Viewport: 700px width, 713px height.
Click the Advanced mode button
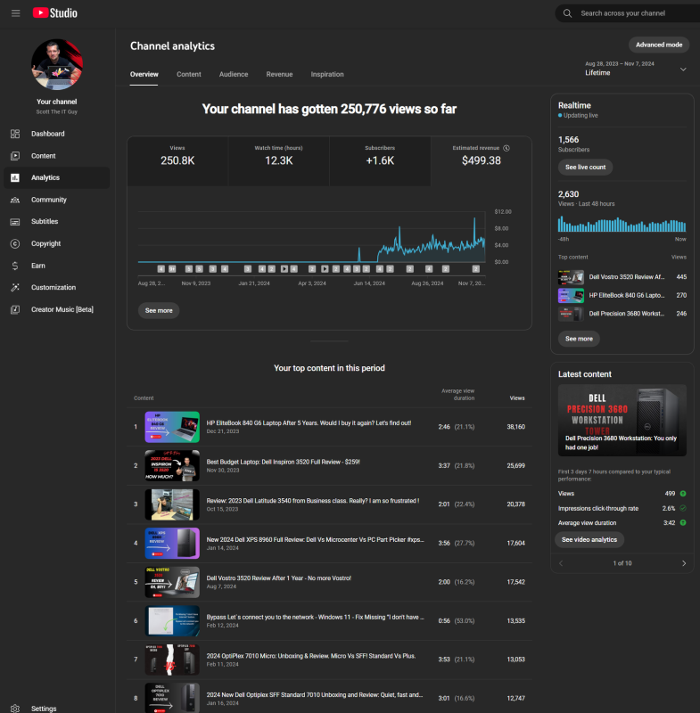pos(659,45)
